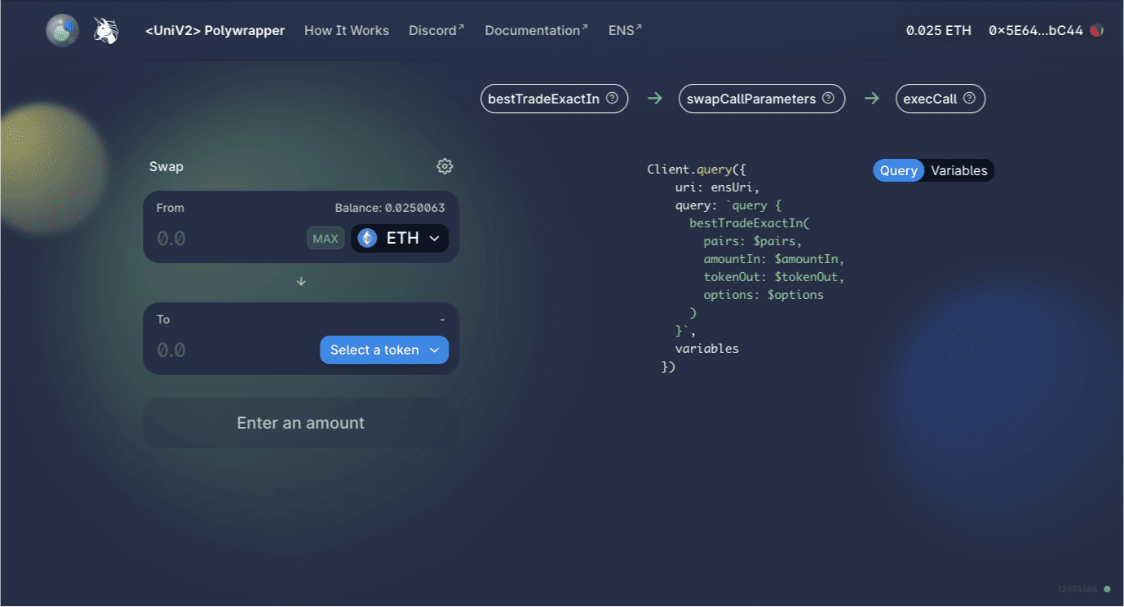Image resolution: width=1124 pixels, height=607 pixels.
Task: Click the 'tokenOut: $tokenOut,' code line
Action: pos(774,277)
